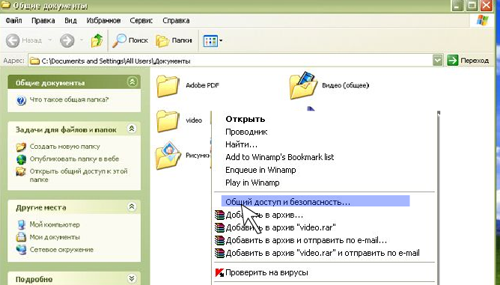Open the Сервис menu
This screenshot has width=500, height=285.
point(141,21)
